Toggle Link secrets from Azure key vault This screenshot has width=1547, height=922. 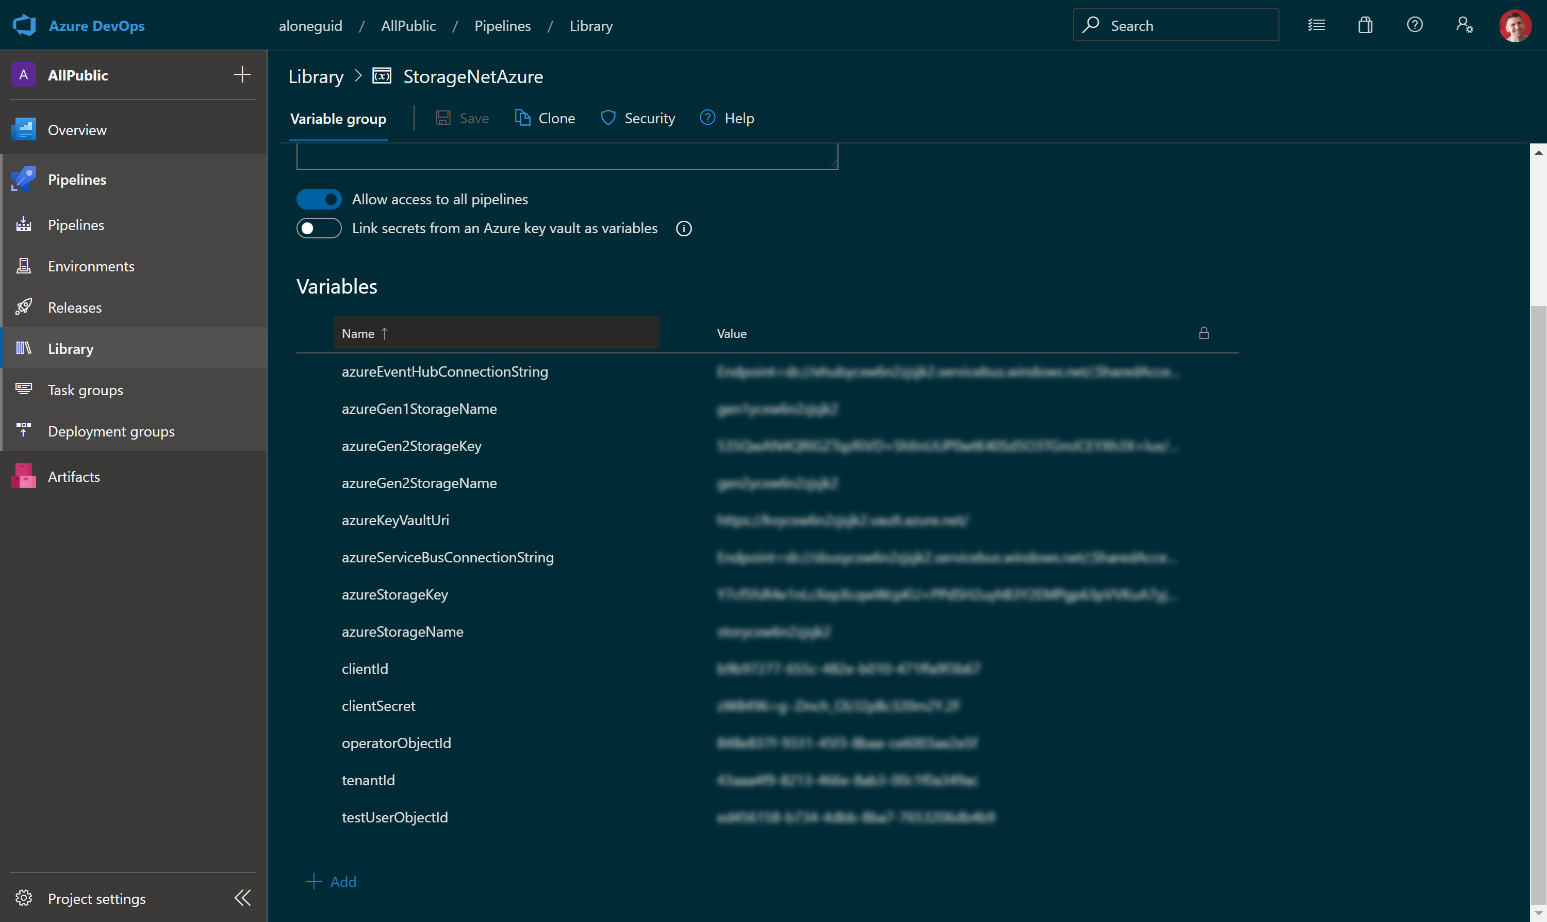319,228
